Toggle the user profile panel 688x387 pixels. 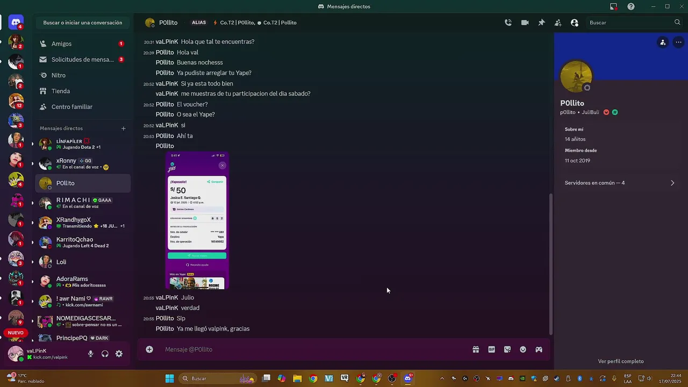click(575, 23)
